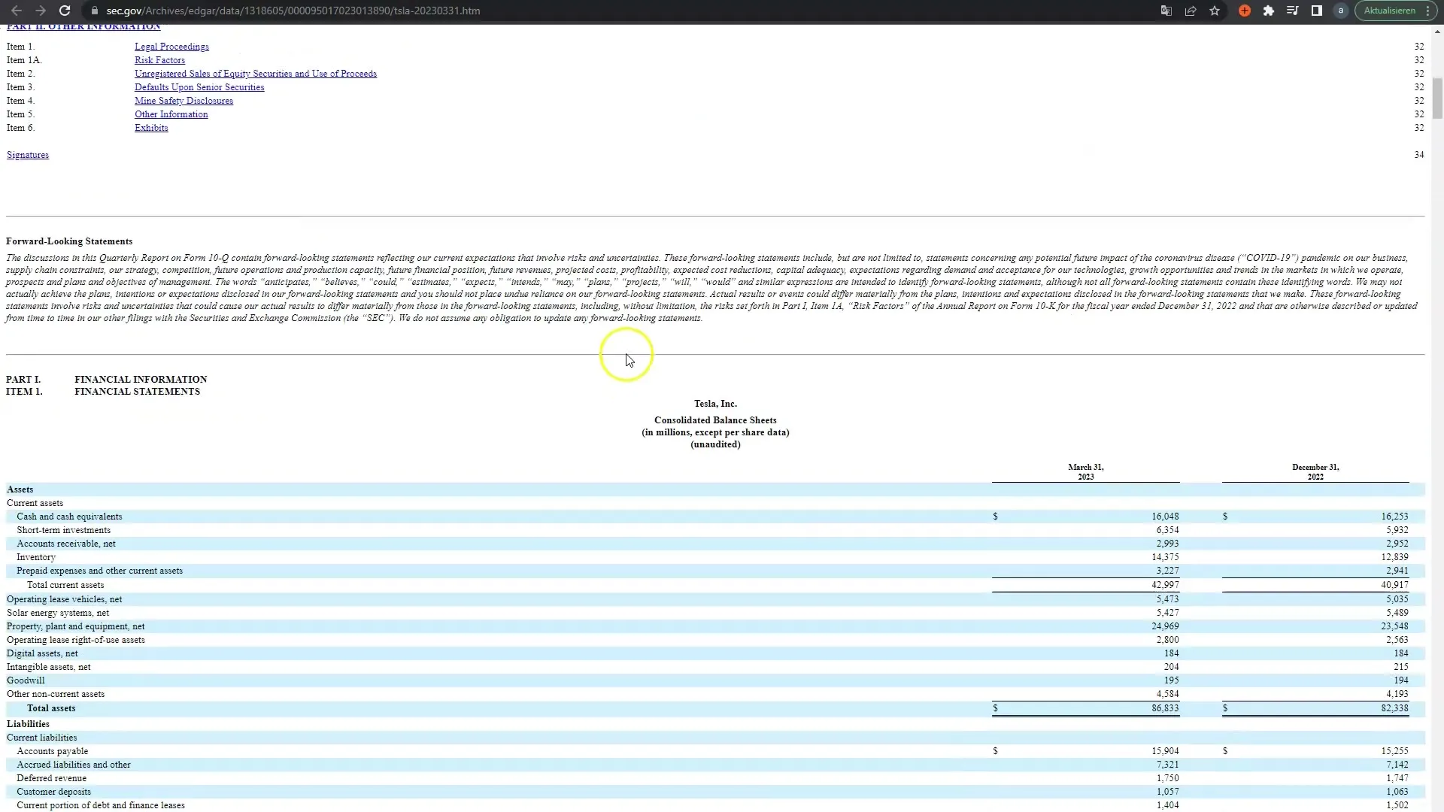Open the Risk Factors link

[159, 60]
